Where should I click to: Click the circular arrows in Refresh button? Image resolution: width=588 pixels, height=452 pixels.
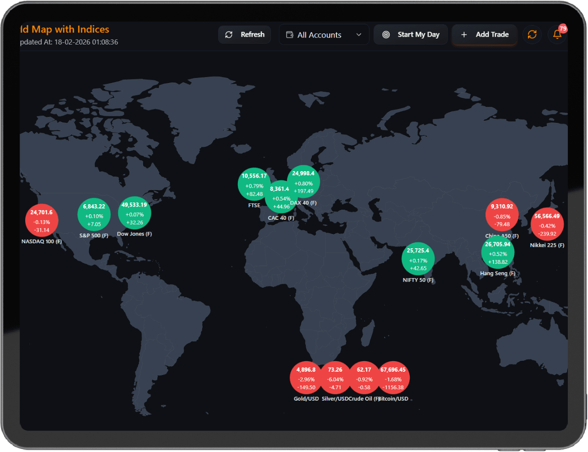click(x=229, y=35)
